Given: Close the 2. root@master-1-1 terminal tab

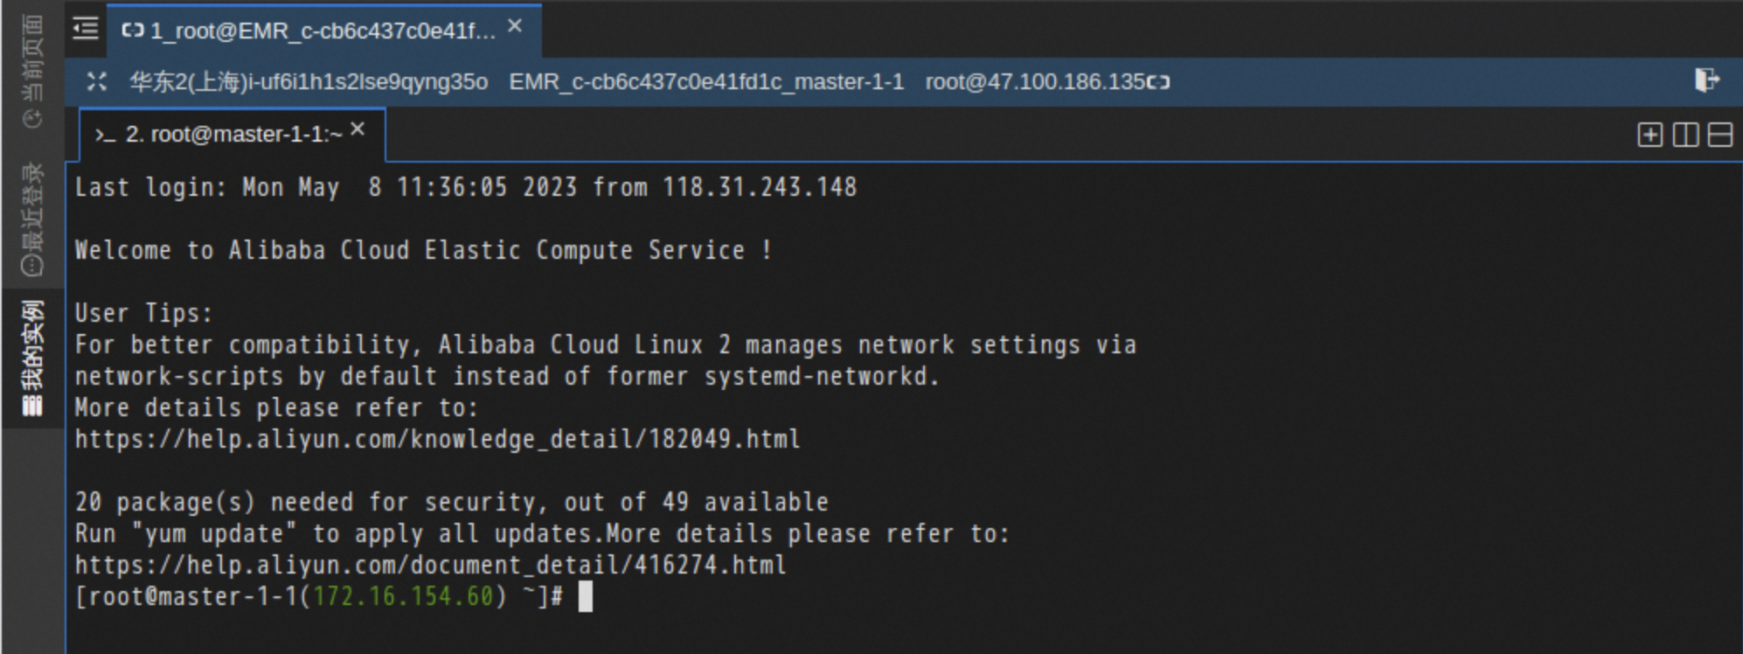Looking at the screenshot, I should click(x=358, y=129).
